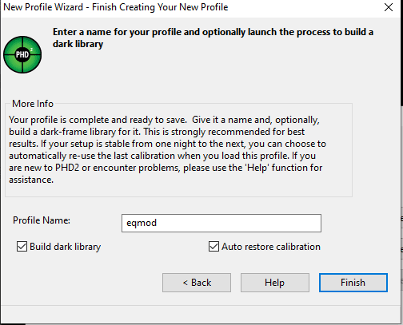Click the wizard title bar text

[116, 7]
